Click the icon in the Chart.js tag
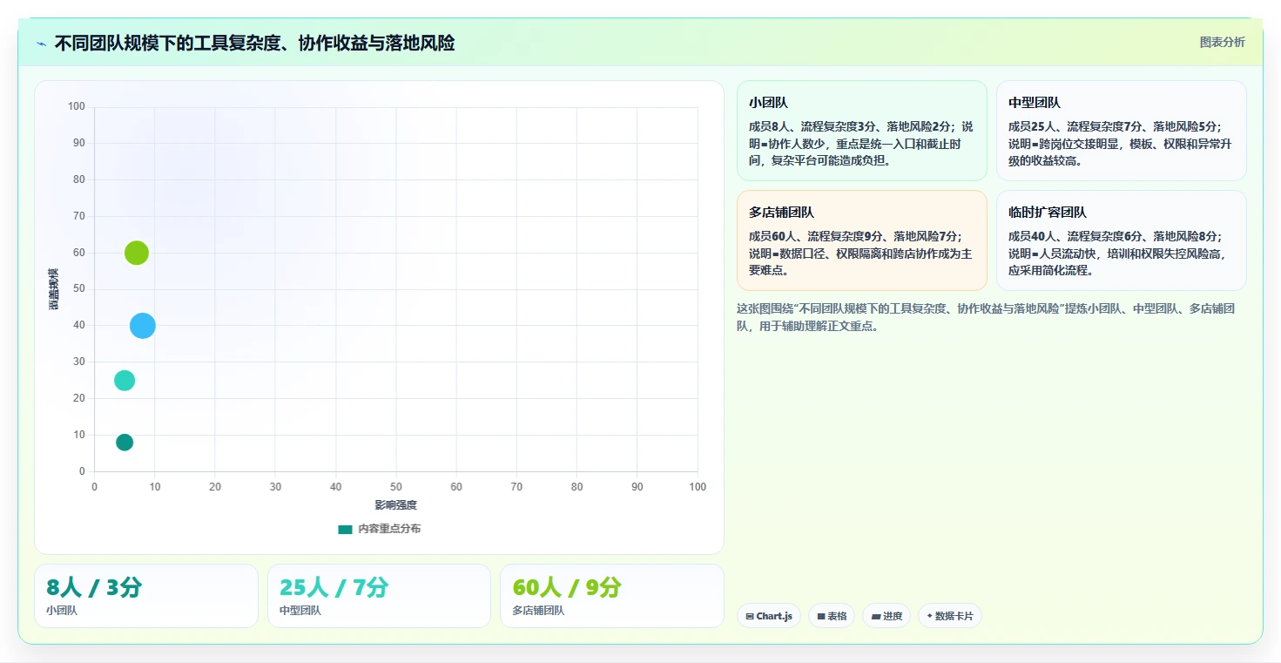1281x663 pixels. (x=750, y=616)
